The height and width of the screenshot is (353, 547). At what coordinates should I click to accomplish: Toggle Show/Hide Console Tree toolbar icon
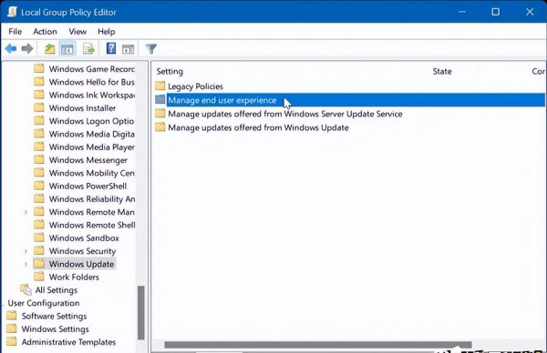[67, 49]
